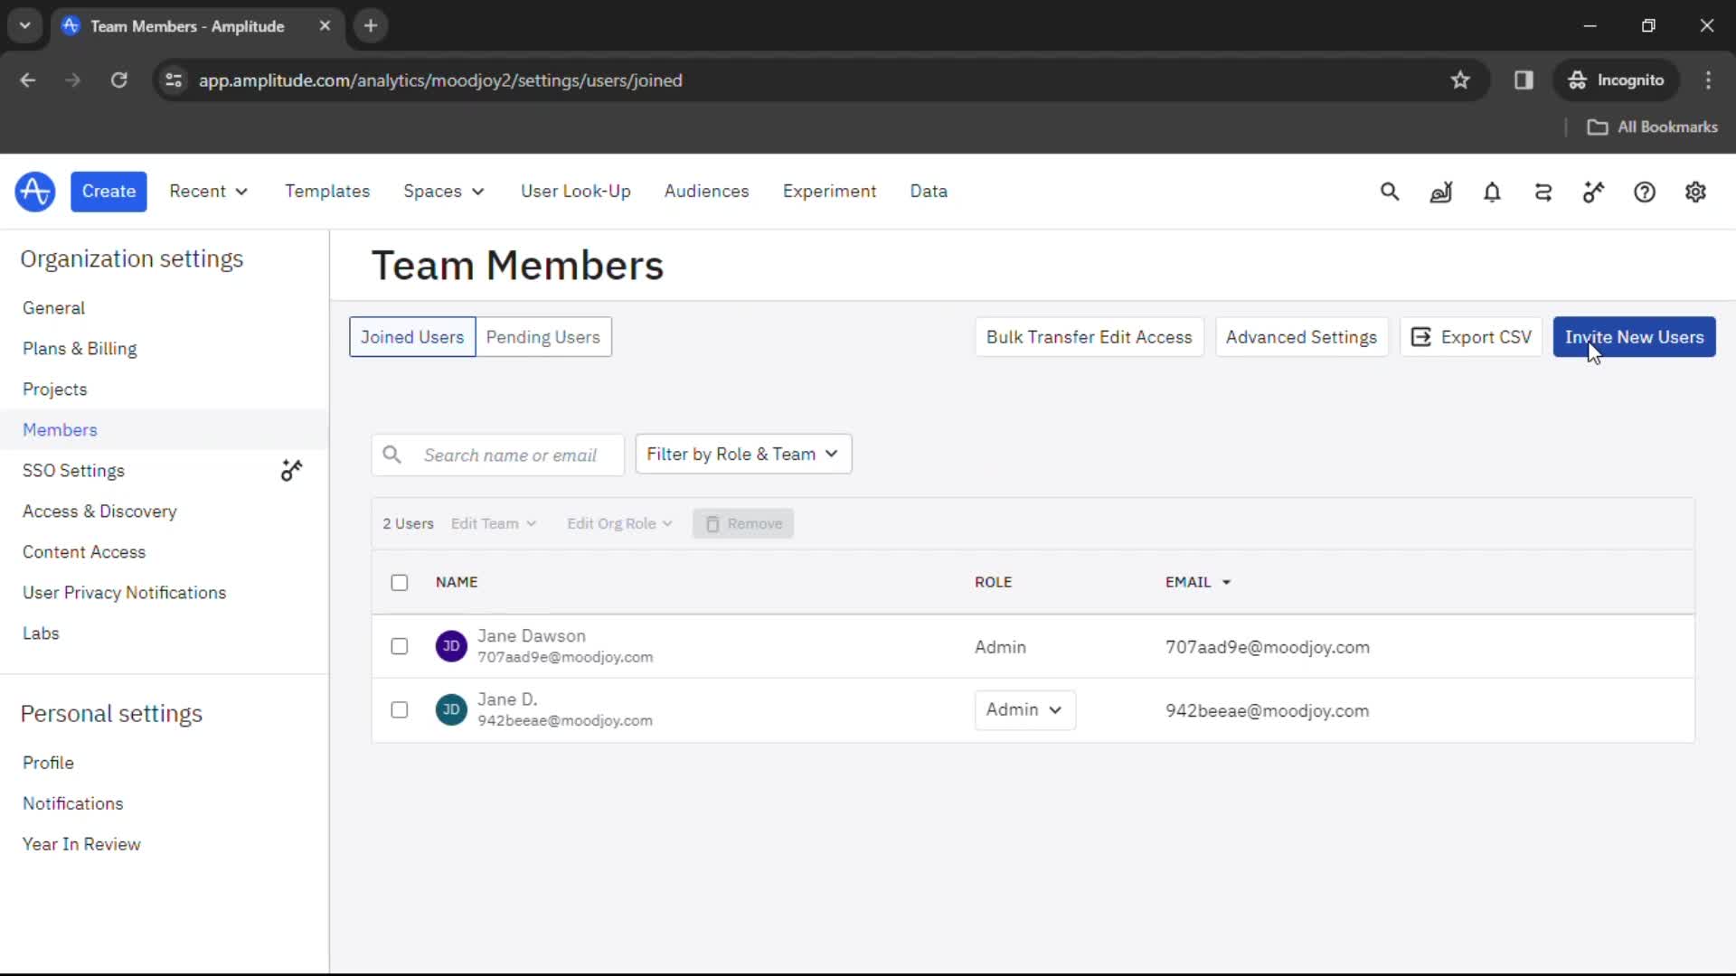1736x976 pixels.
Task: Click the Advanced Settings button
Action: [1301, 337]
